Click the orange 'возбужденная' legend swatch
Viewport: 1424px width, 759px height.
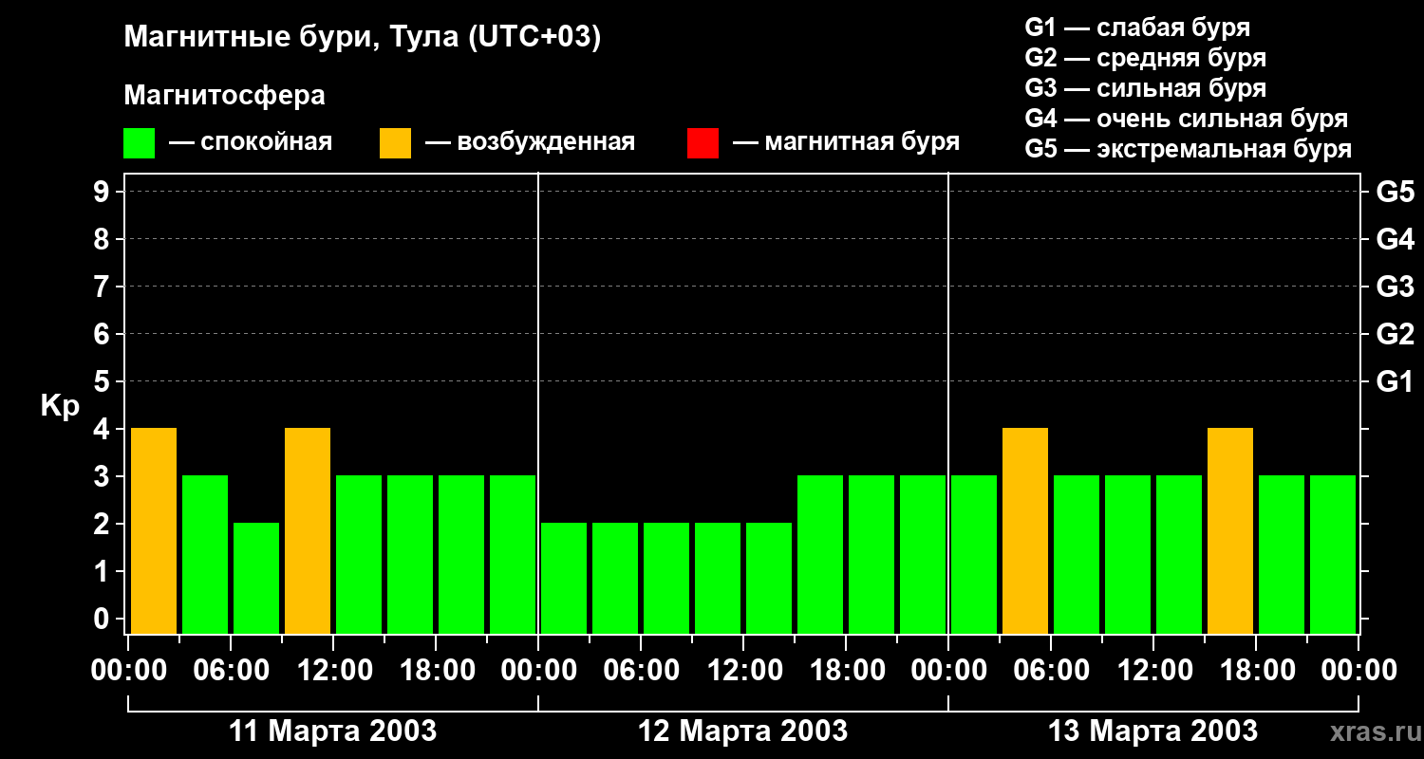tap(395, 143)
